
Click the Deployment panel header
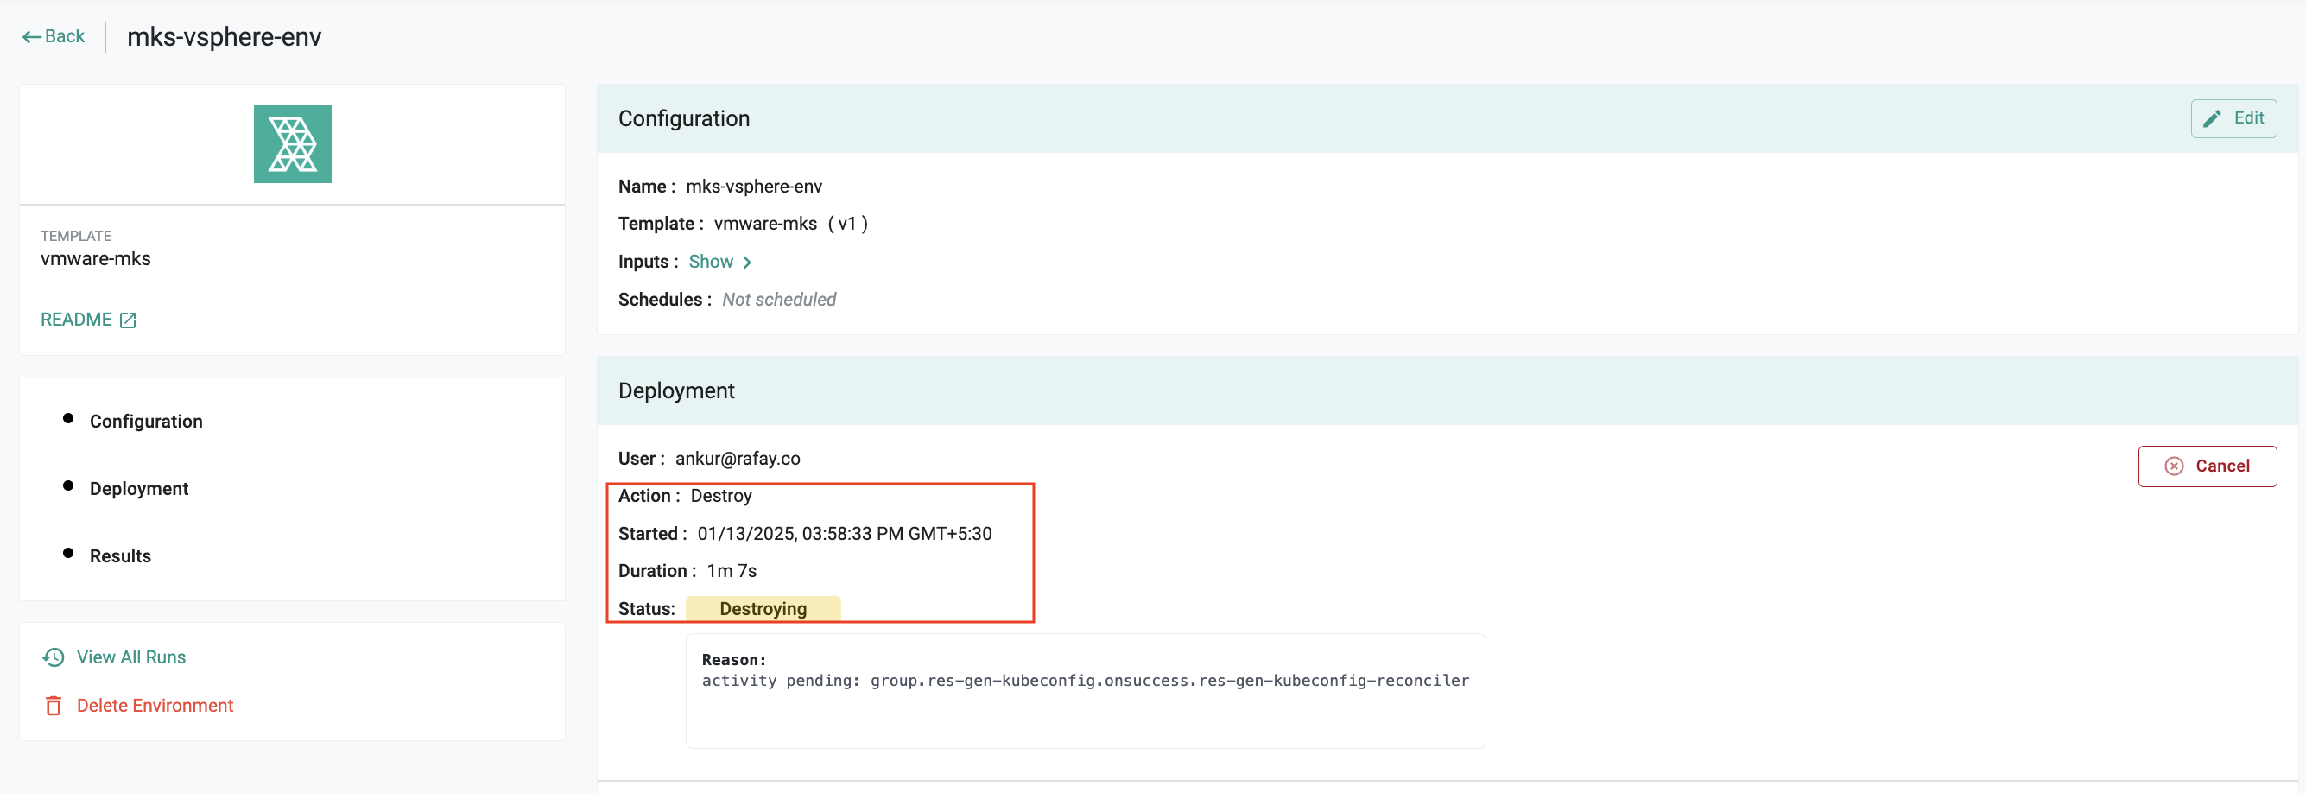(x=1447, y=391)
